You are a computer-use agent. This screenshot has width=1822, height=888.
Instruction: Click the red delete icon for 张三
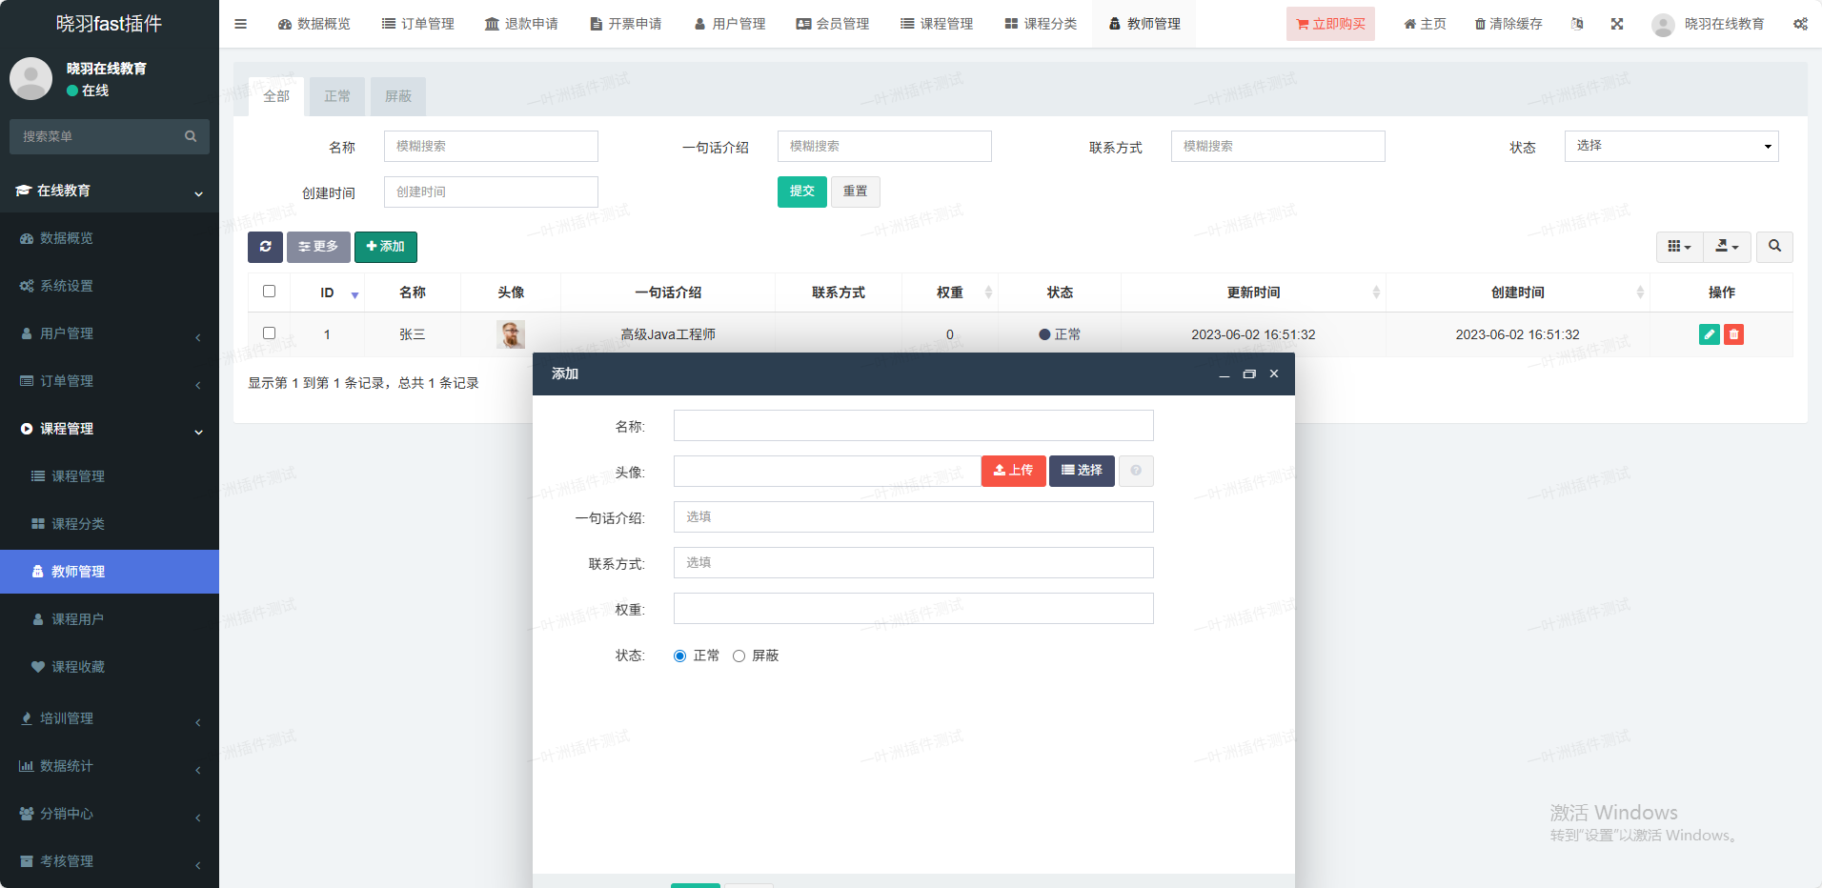point(1733,334)
